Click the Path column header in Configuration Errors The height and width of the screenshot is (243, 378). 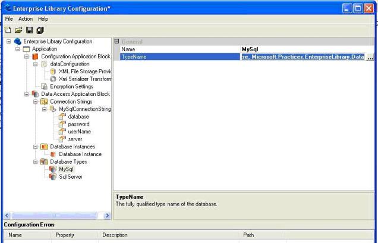(x=262, y=235)
